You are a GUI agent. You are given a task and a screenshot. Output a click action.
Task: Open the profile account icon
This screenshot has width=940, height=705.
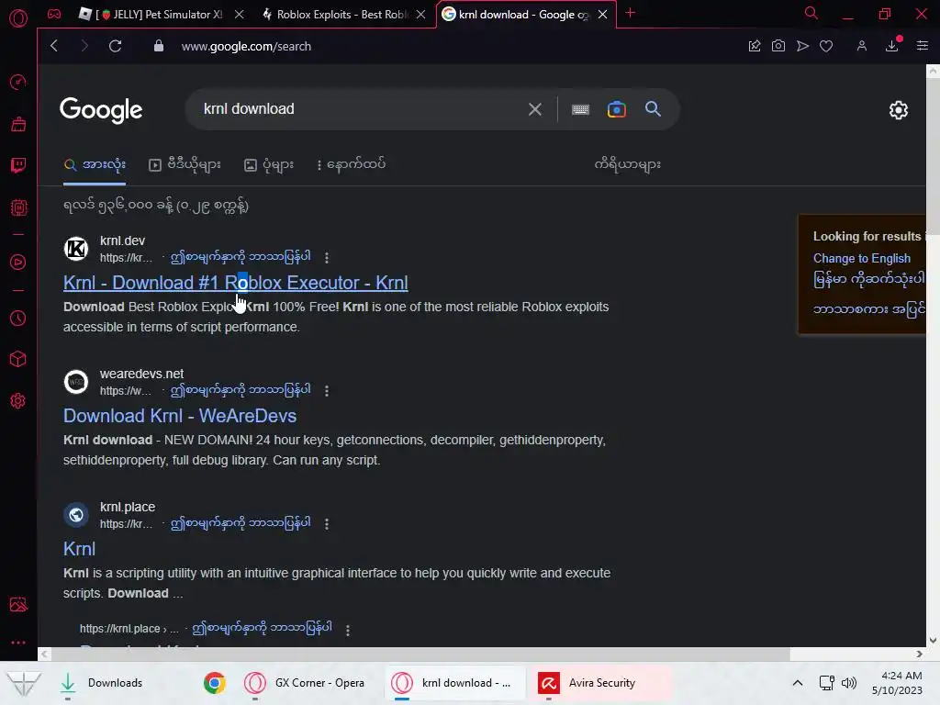861,46
